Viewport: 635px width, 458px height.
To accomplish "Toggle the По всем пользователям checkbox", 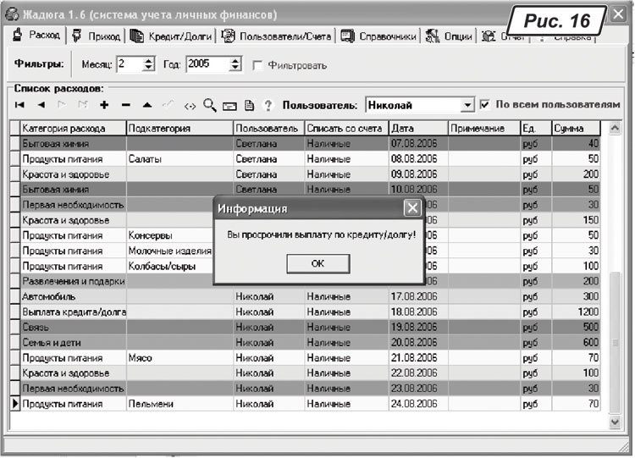I will [x=484, y=104].
